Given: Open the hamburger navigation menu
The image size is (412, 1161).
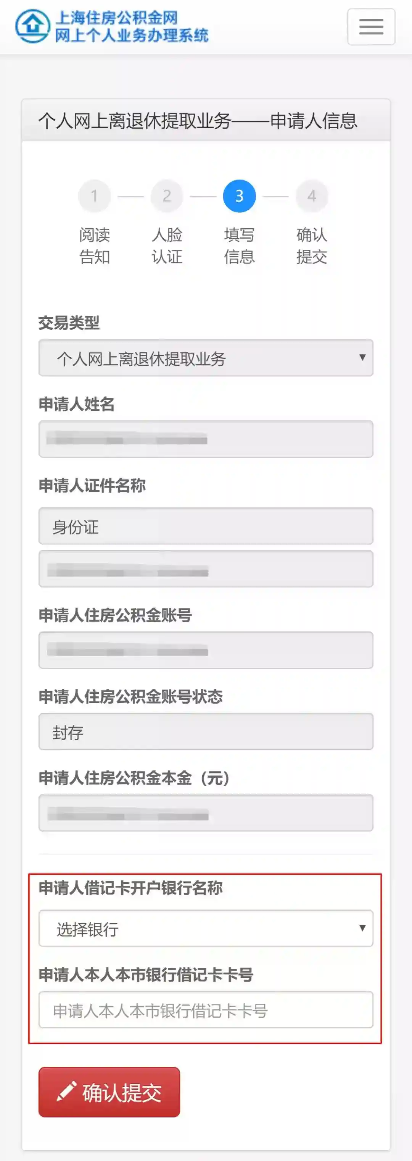Looking at the screenshot, I should (x=371, y=27).
